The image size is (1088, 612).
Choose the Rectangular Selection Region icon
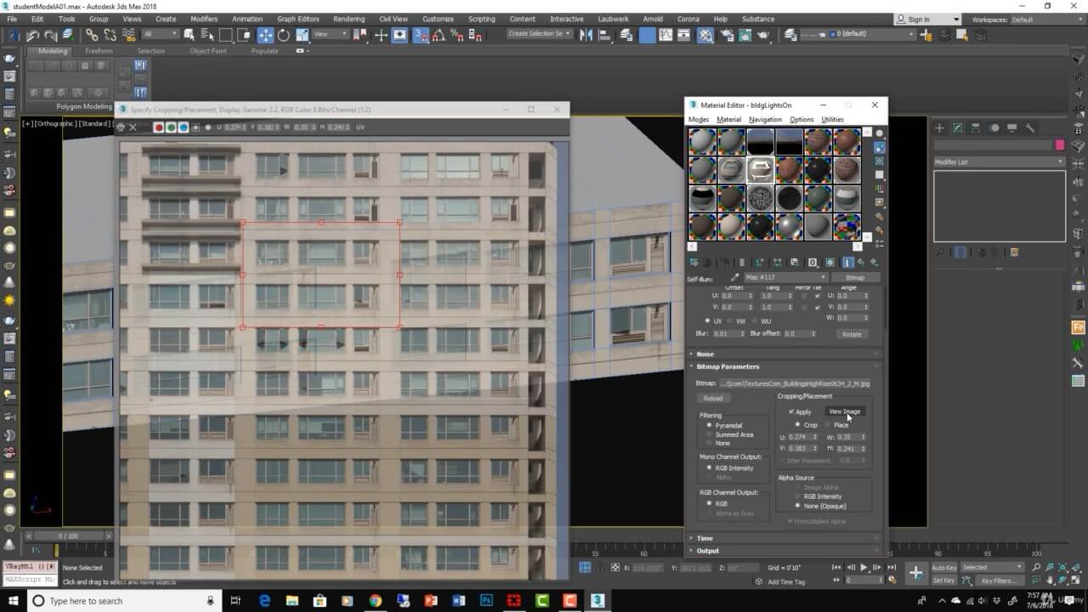(x=226, y=35)
